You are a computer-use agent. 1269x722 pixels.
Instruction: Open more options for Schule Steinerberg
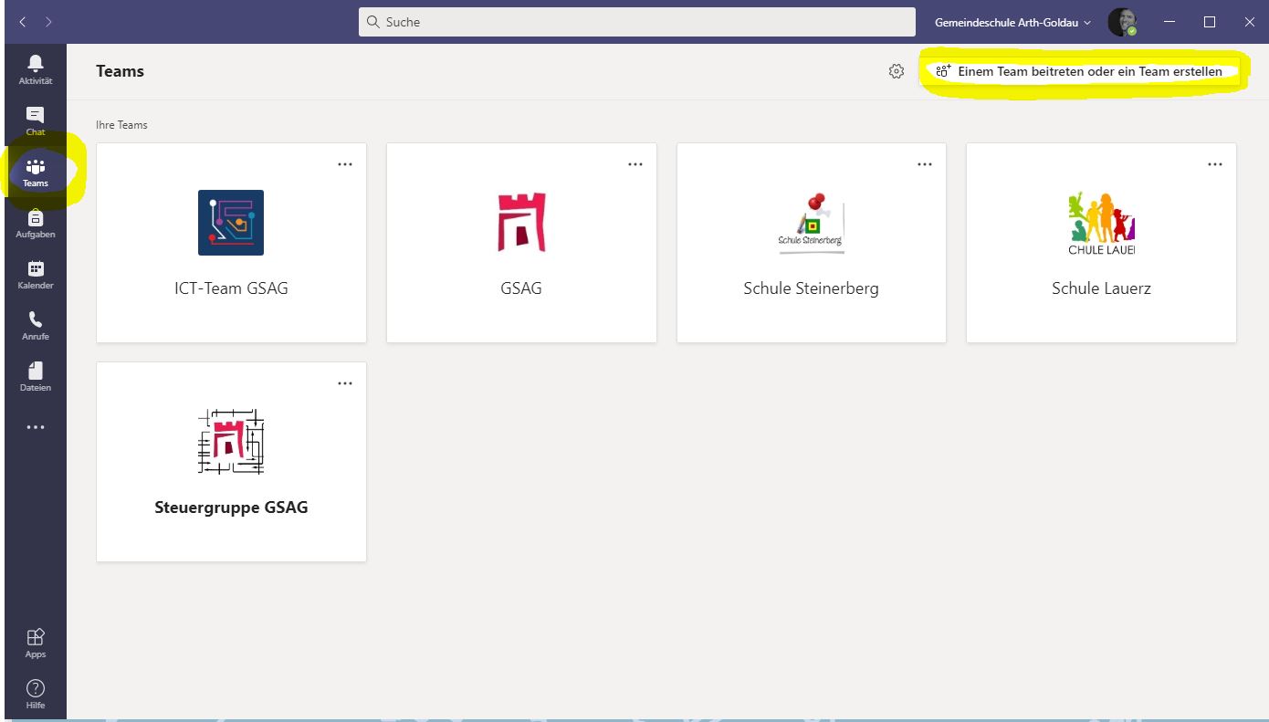[x=925, y=164]
